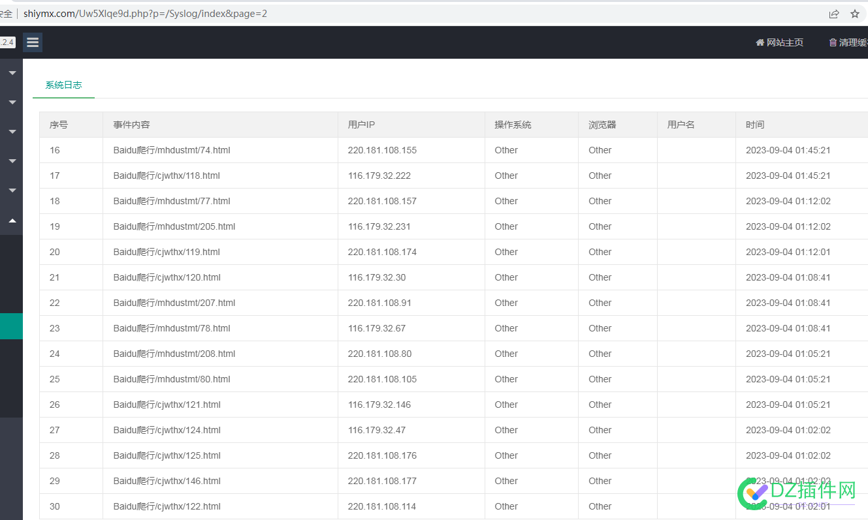
Task: Click IP address 220.181.108.155
Action: 382,150
